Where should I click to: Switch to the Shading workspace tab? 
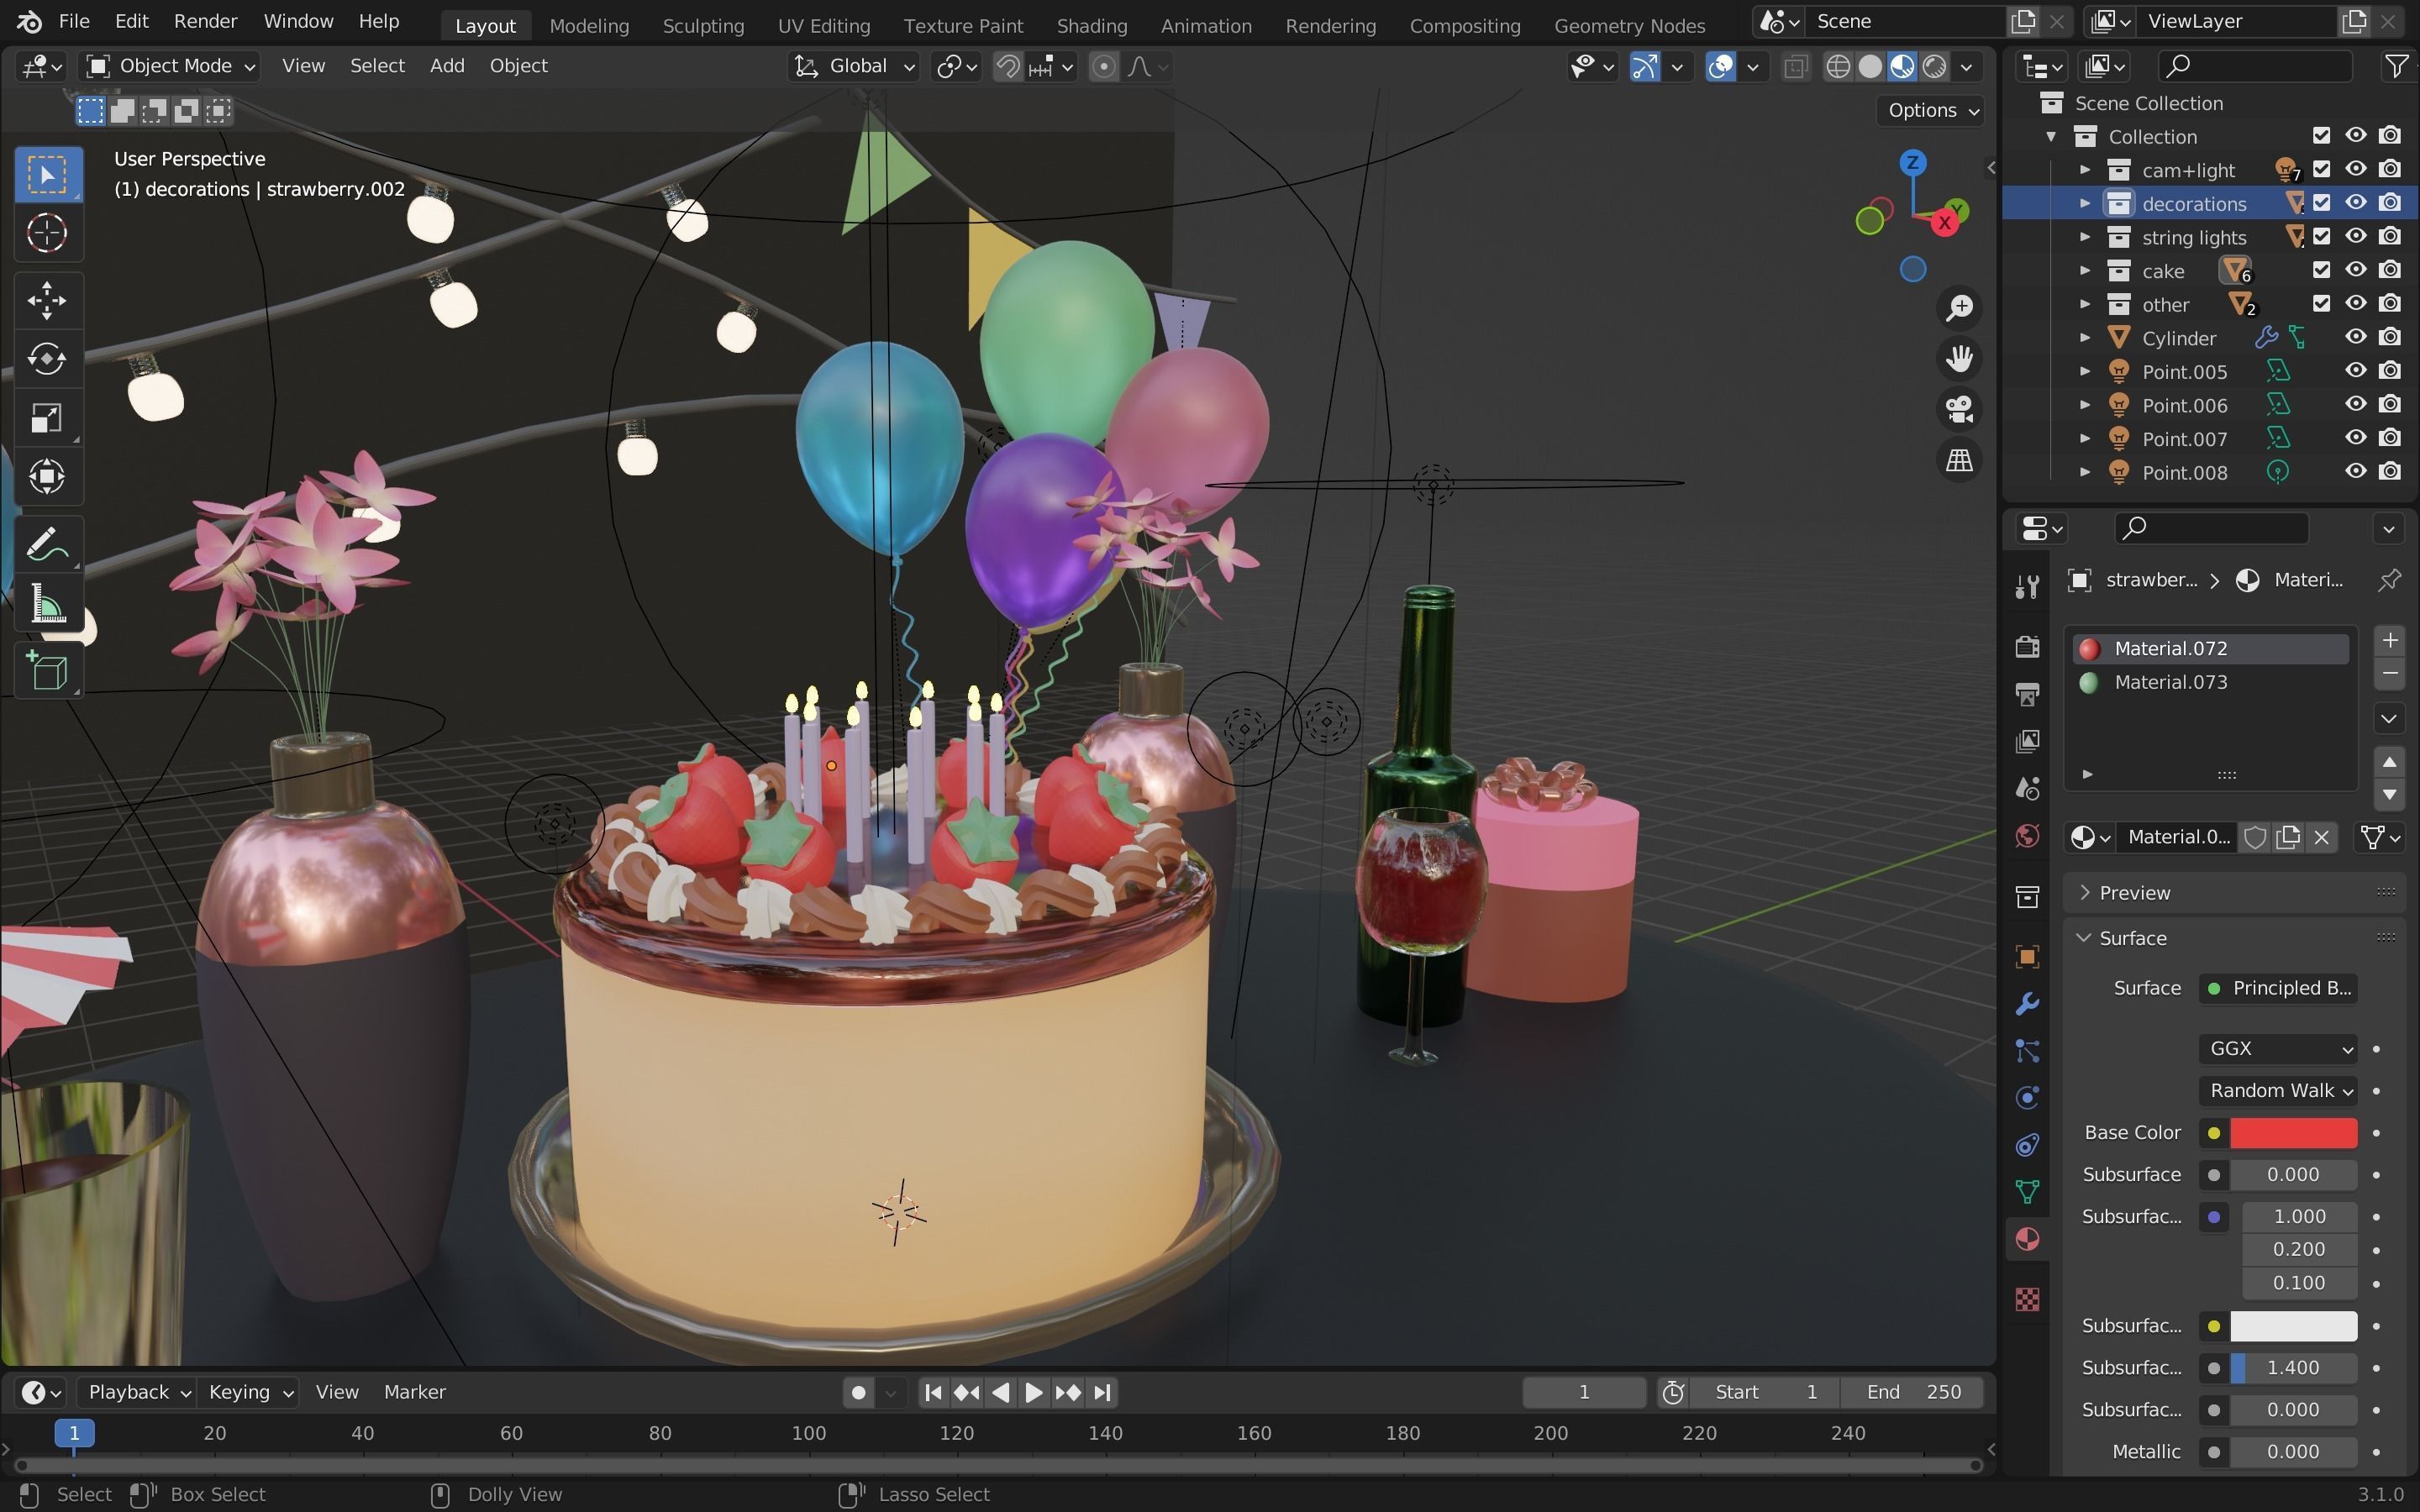point(1091,26)
